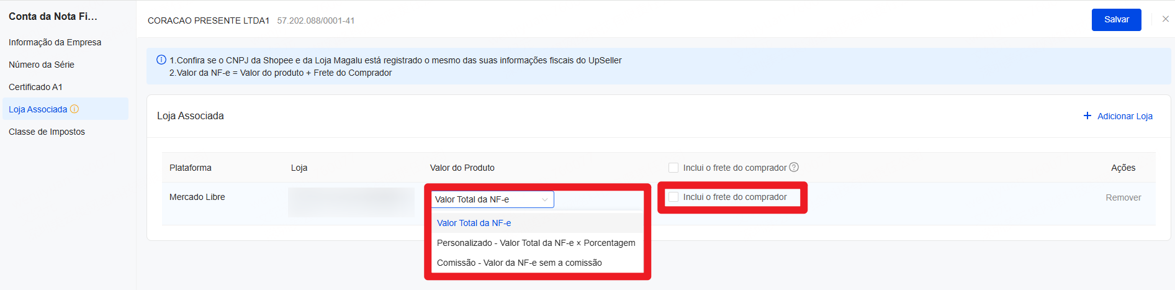
Task: Expand the Valor Total da NF-e dropdown arrow
Action: coord(544,199)
